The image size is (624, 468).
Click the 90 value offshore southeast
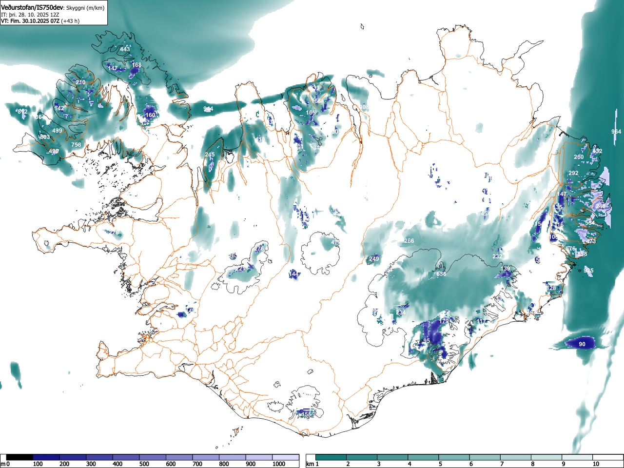tap(582, 344)
